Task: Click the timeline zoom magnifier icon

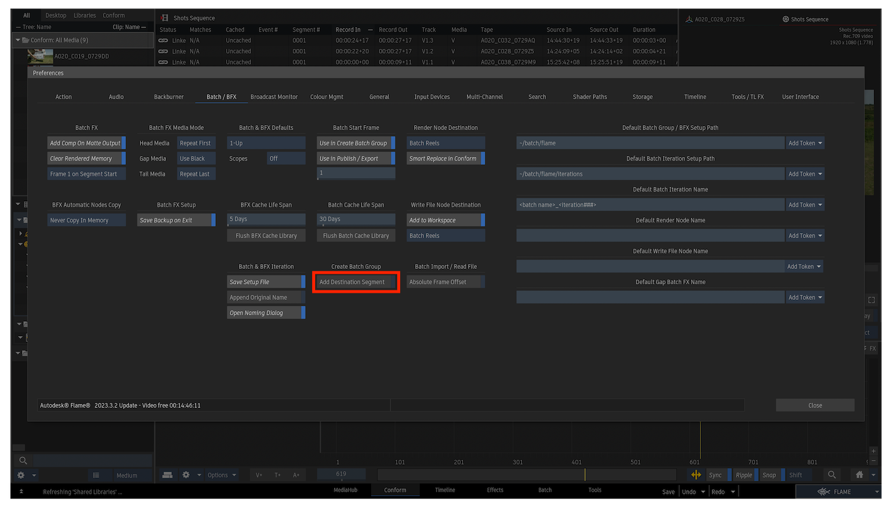Action: coord(832,475)
